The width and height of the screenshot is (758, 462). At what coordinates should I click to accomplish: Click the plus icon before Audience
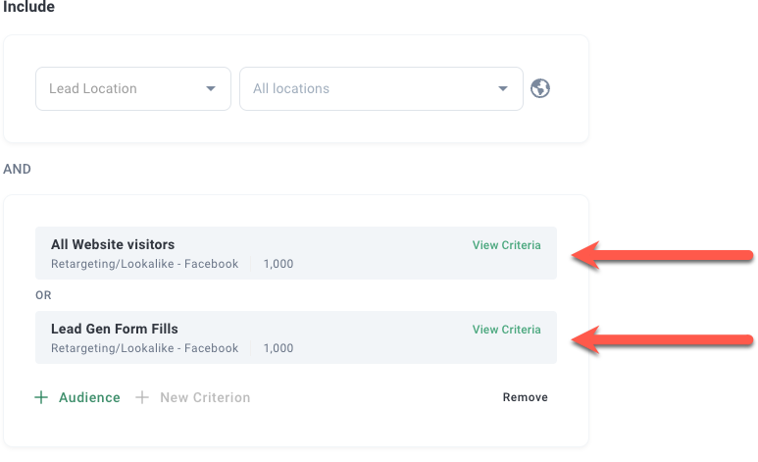tap(41, 397)
